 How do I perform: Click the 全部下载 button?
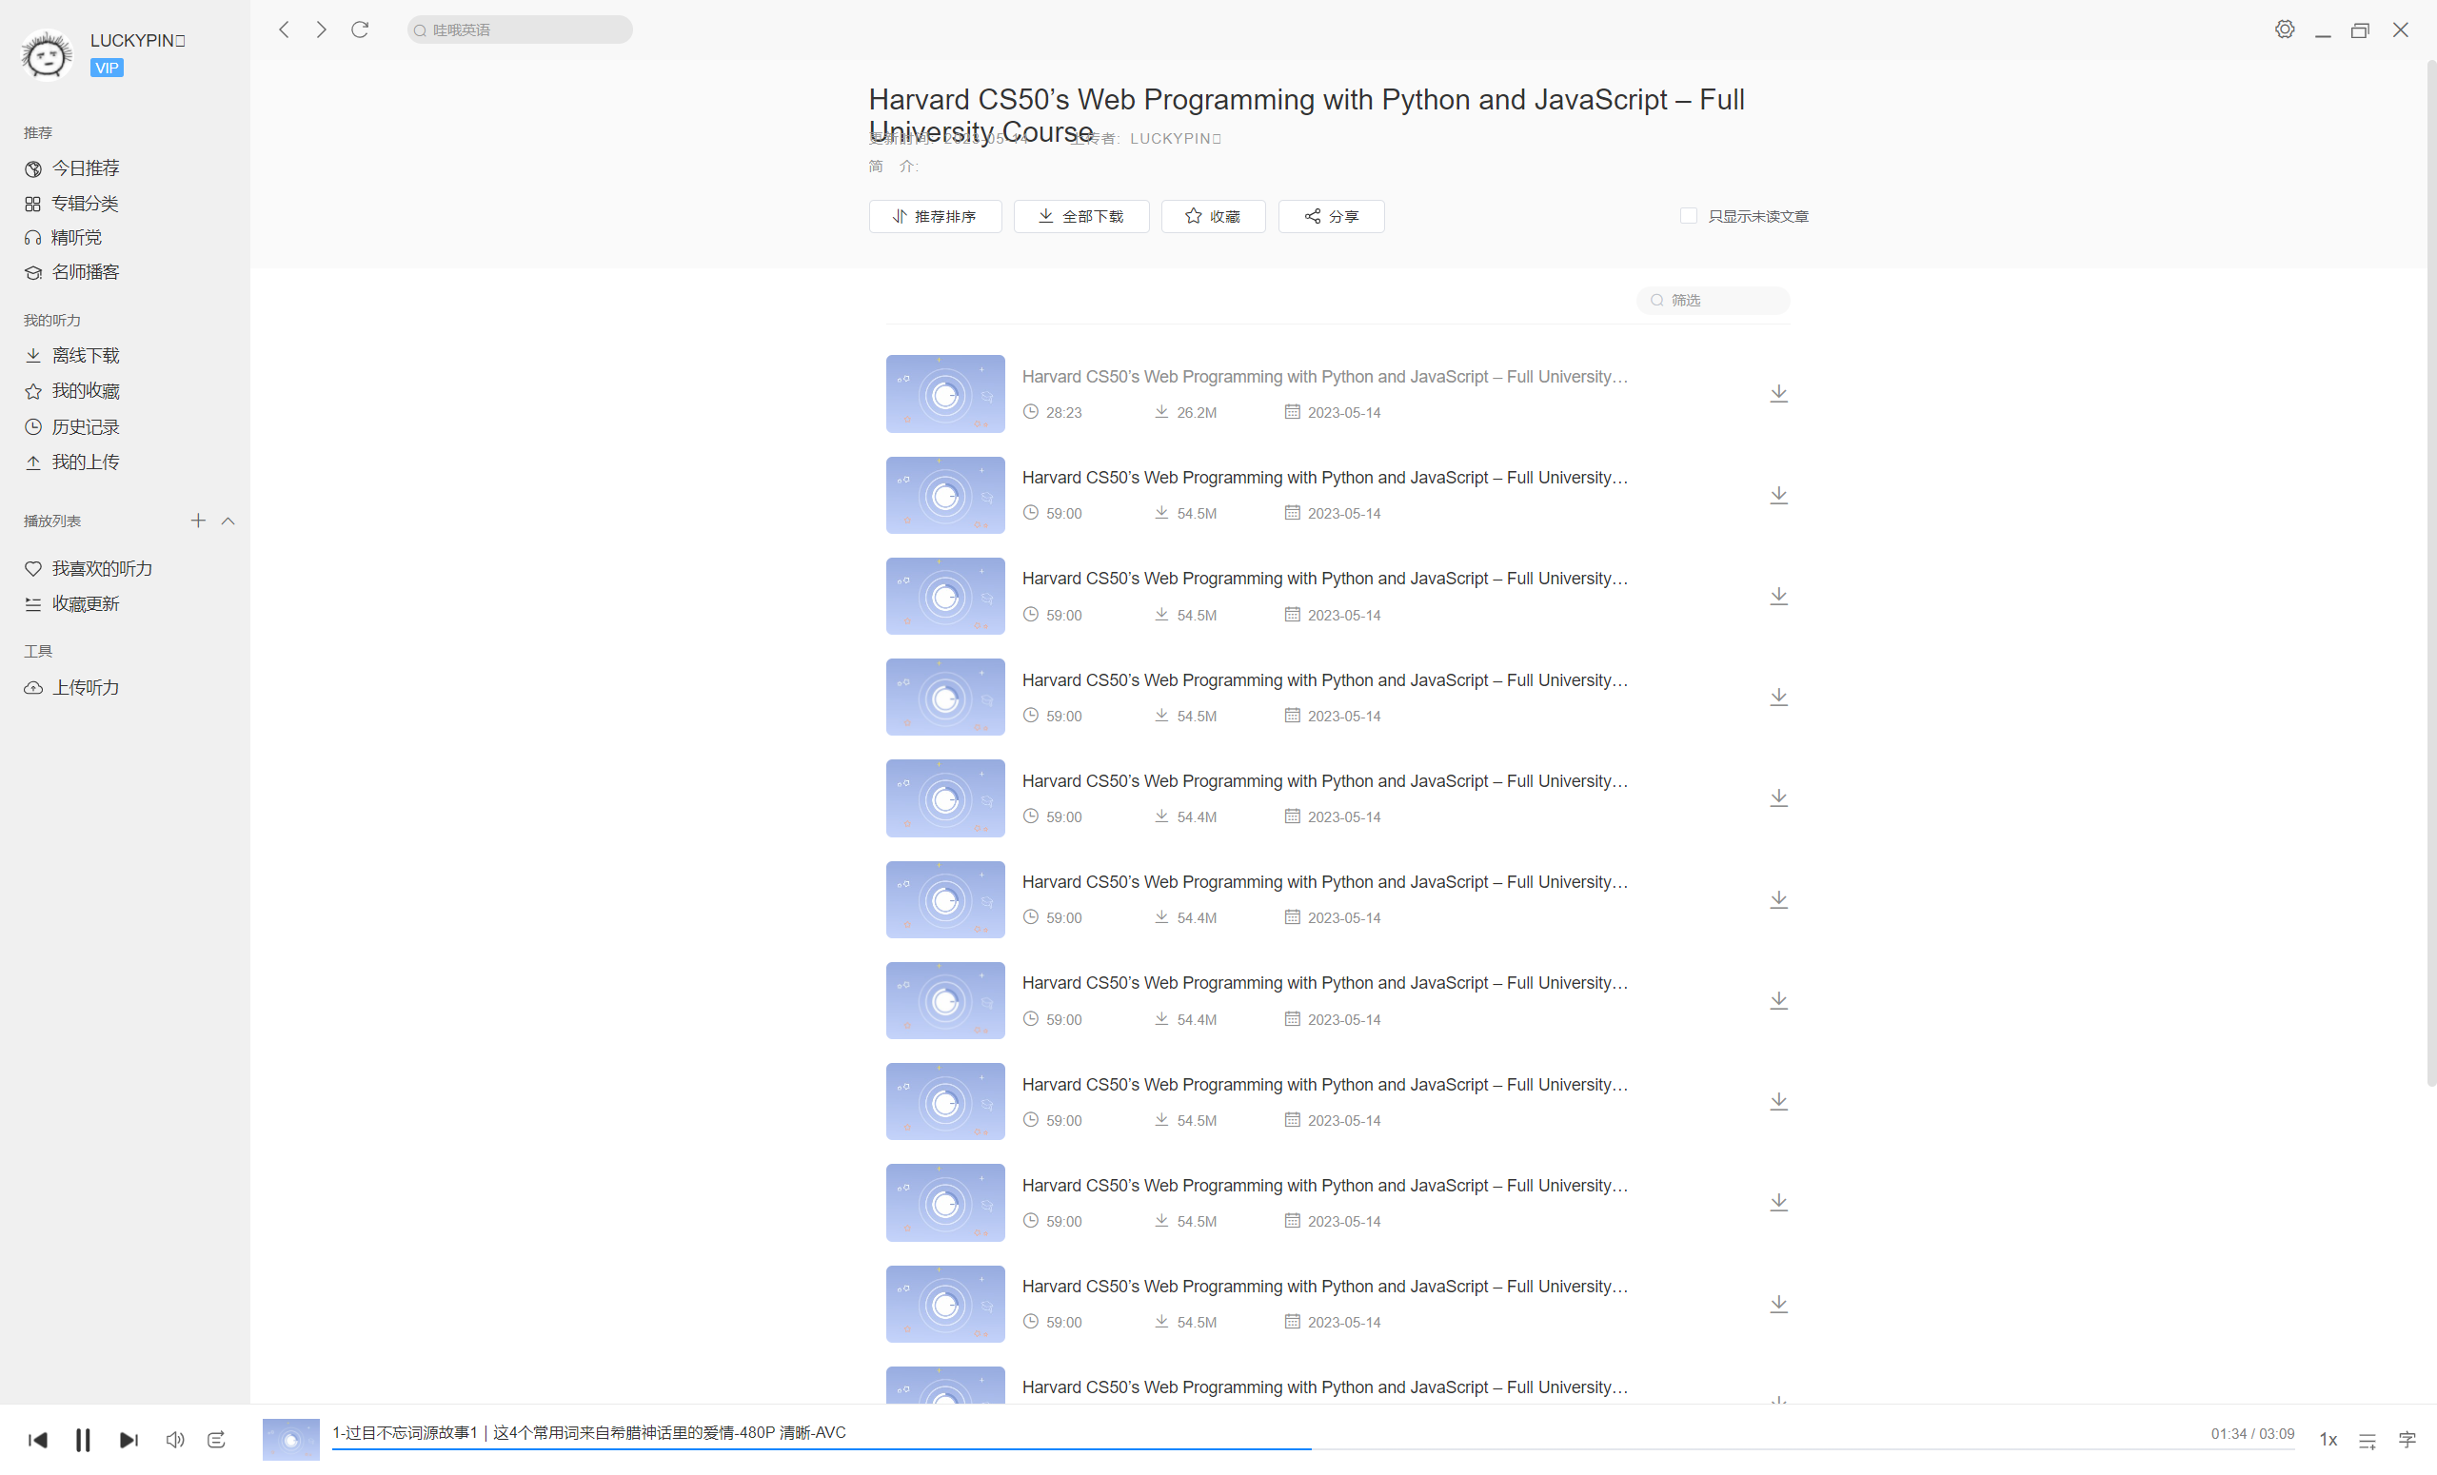1081,215
